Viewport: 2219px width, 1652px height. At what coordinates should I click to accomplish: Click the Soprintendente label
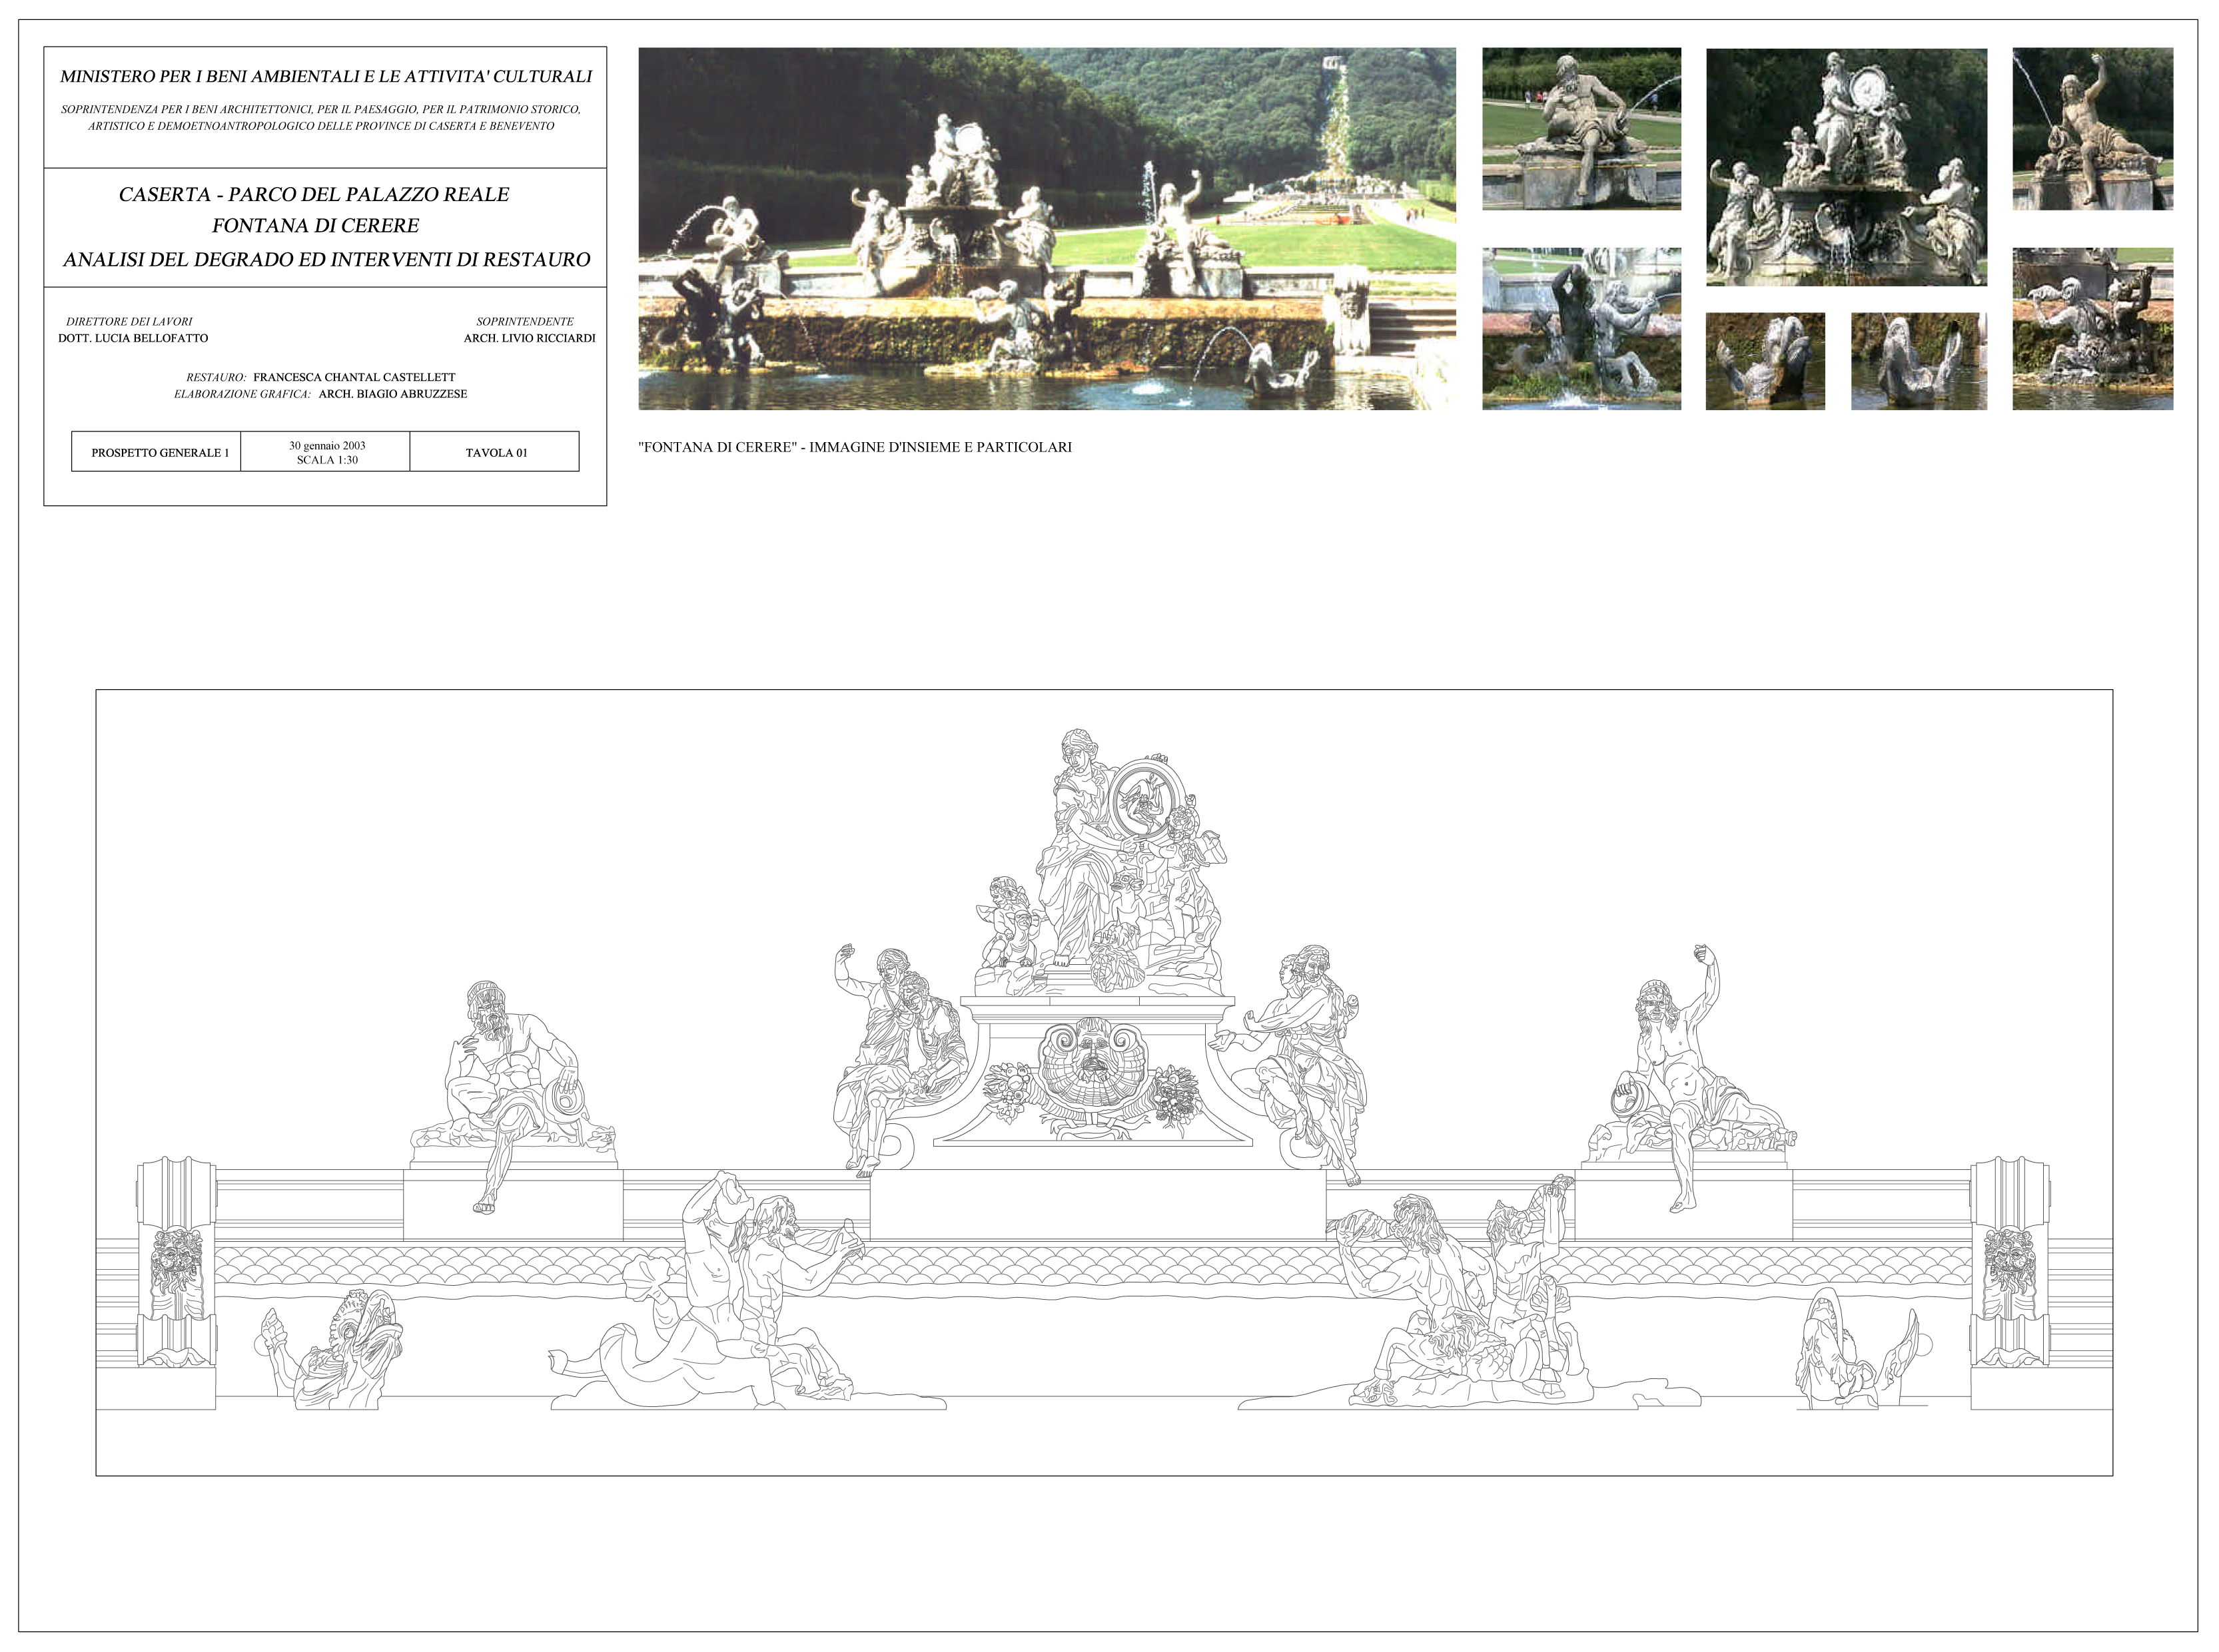525,322
